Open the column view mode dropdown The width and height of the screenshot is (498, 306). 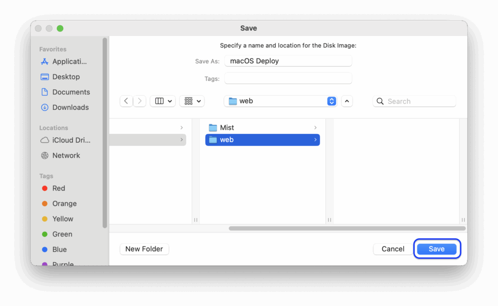pos(163,101)
